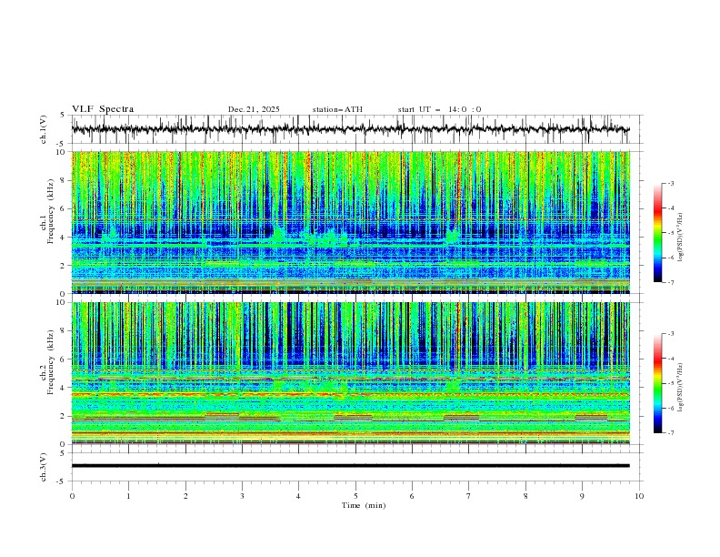Click the "station=ATH" header text
720x557 pixels.
337,109
